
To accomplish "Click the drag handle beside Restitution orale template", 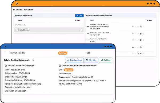I will [16, 30].
